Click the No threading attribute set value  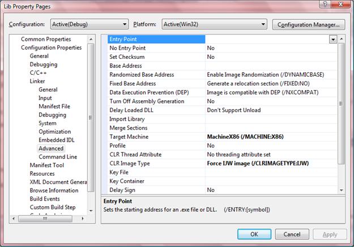pyautogui.click(x=238, y=155)
